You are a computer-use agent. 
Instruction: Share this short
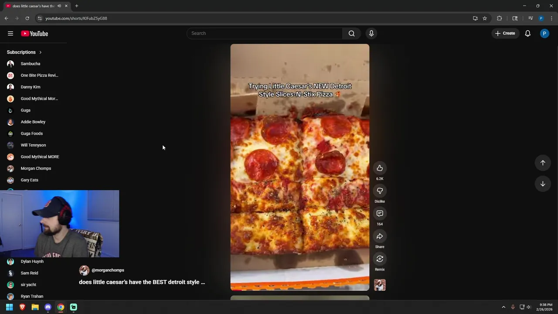click(380, 236)
